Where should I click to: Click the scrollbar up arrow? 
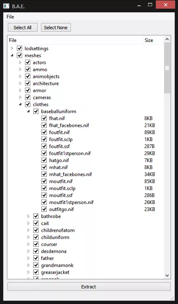pos(167,39)
